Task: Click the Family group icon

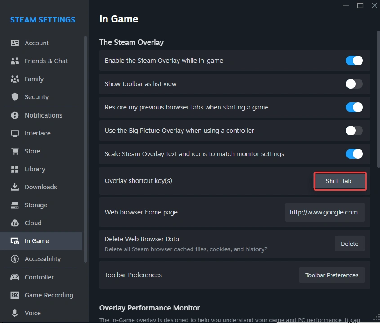Action: pyautogui.click(x=15, y=79)
